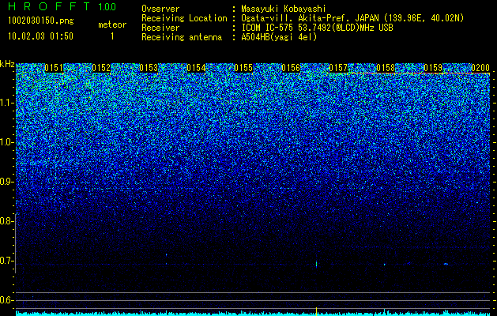The height and width of the screenshot is (316, 497).
Task: Click the faint echo dot below the 0158 marker
Action: 385,265
